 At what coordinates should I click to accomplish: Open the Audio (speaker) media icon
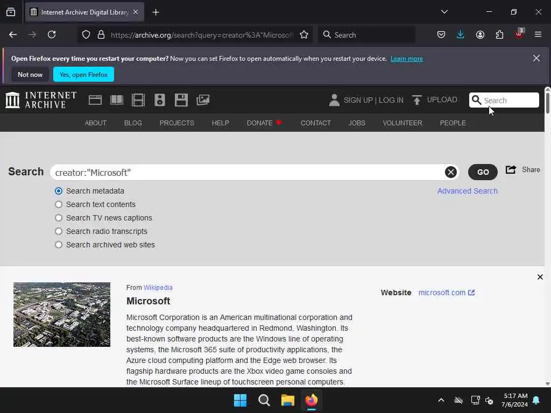(x=159, y=101)
